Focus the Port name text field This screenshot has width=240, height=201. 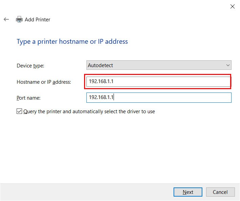(x=159, y=98)
